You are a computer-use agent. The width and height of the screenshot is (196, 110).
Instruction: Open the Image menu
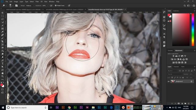pos(16,2)
